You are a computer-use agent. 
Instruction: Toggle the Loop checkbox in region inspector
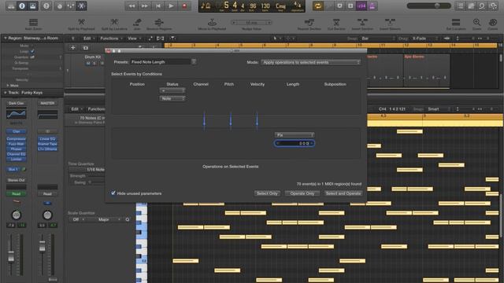pos(32,51)
